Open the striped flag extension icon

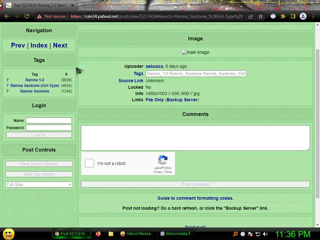(273, 16)
